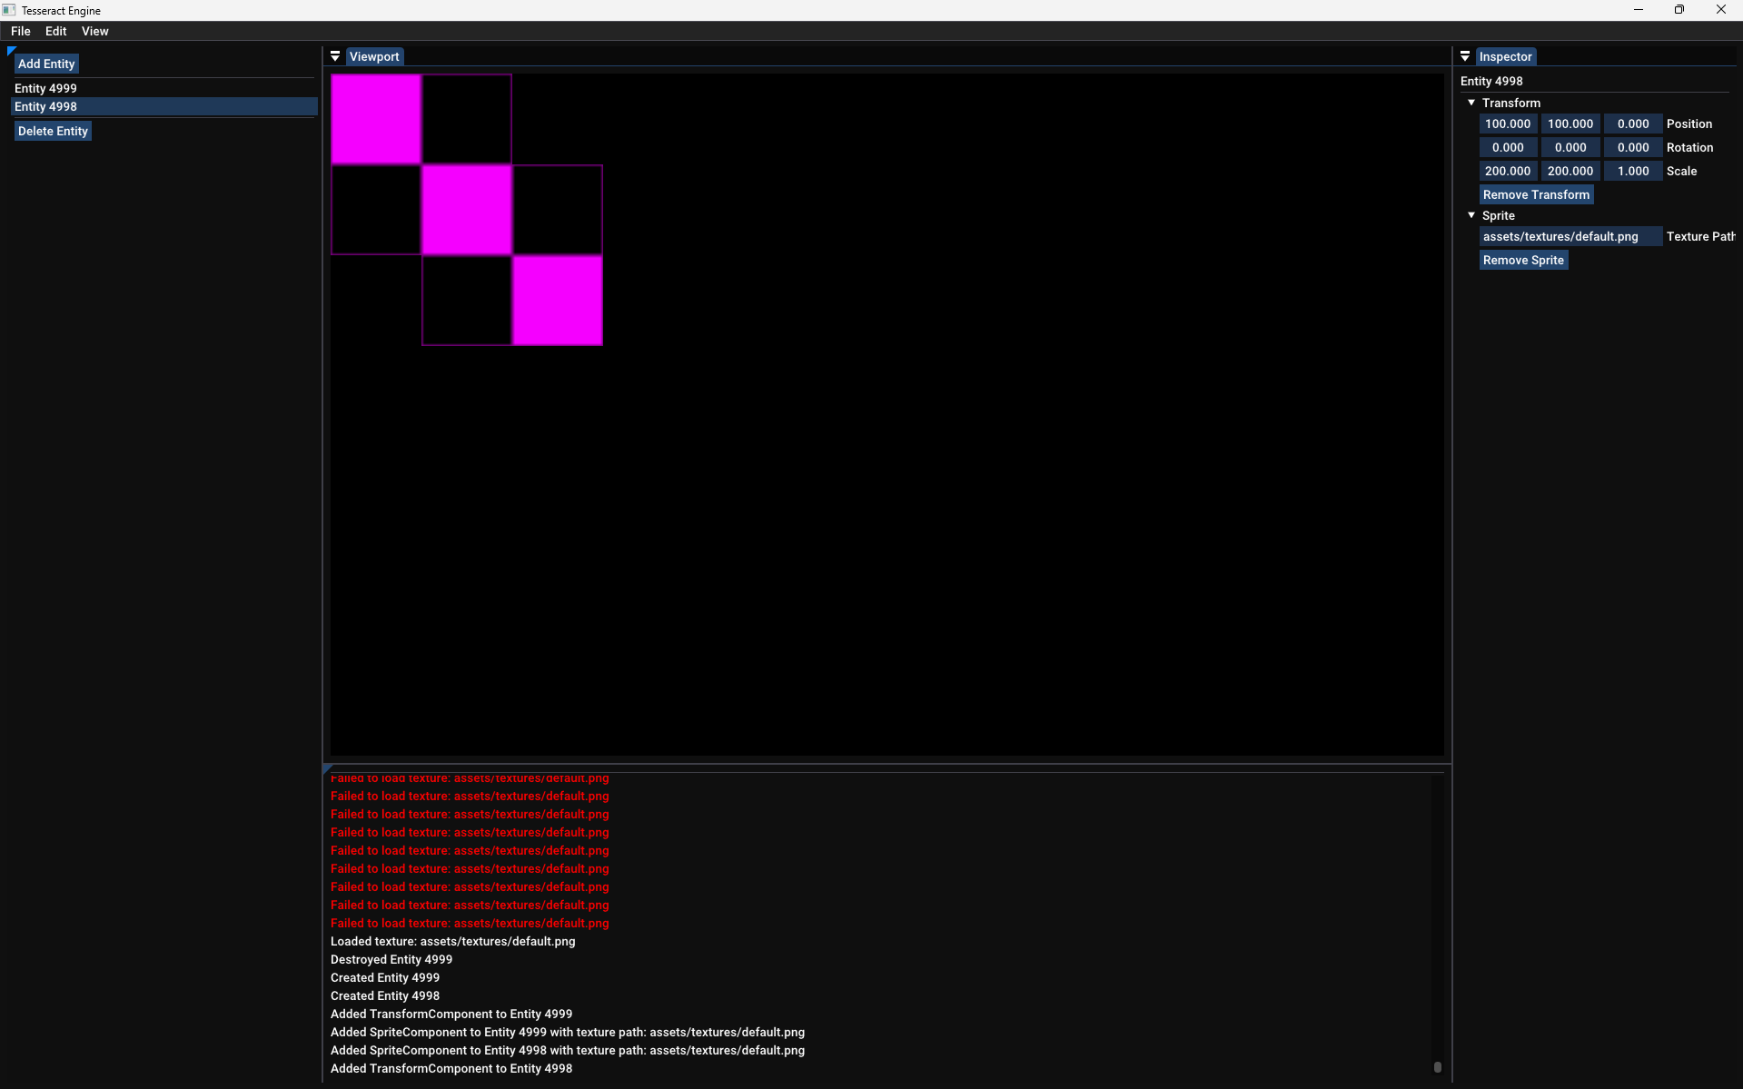Open the View menu
1743x1089 pixels.
pyautogui.click(x=95, y=31)
